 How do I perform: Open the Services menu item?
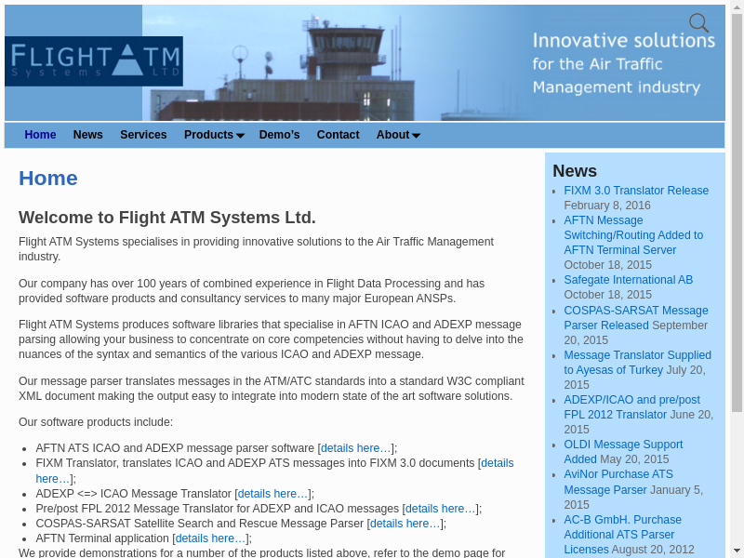(x=143, y=135)
